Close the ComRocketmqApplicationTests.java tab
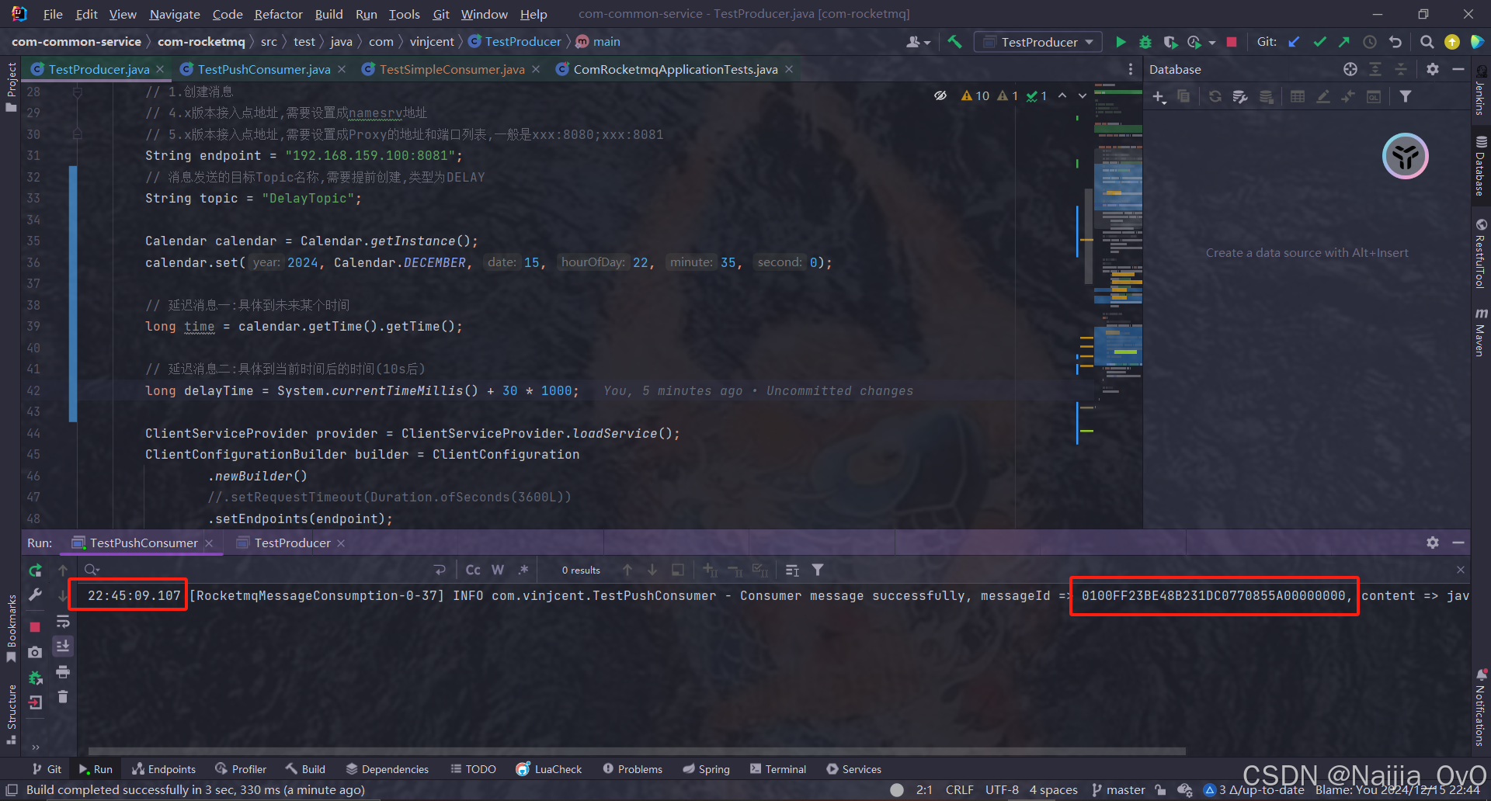The width and height of the screenshot is (1491, 801). [x=789, y=69]
